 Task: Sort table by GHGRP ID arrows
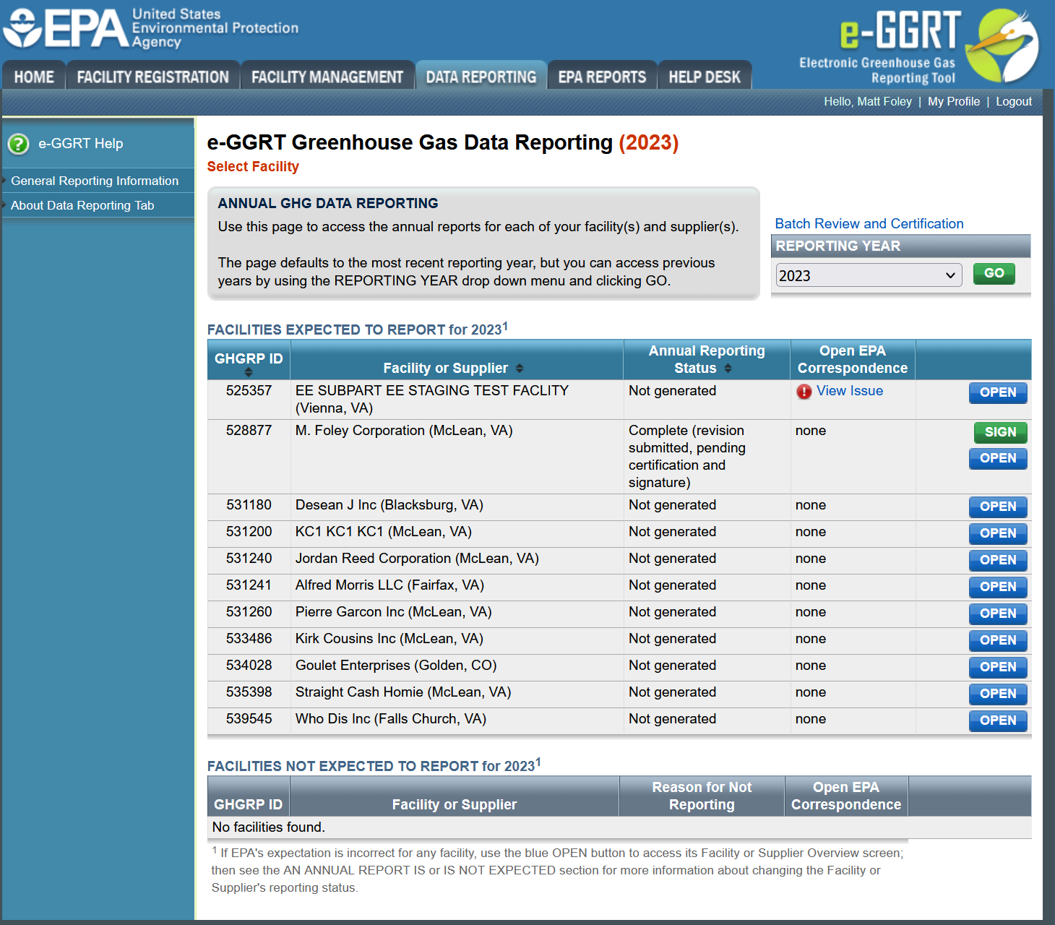tap(249, 372)
